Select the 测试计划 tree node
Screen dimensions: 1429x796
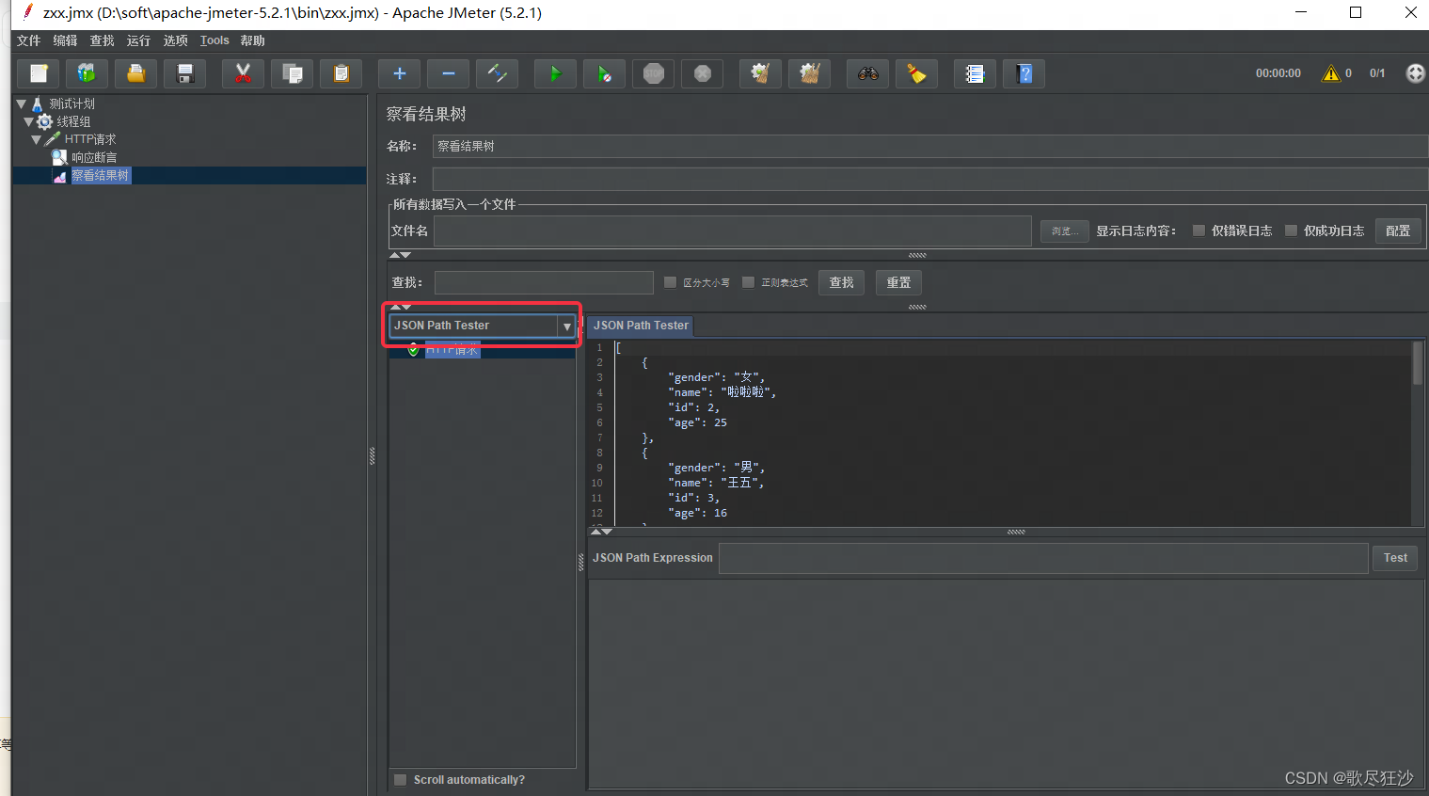pyautogui.click(x=71, y=103)
